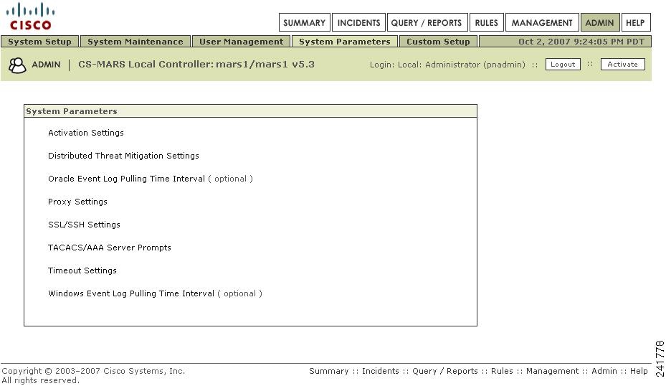Open TACACS/AAA Server Prompts link
The height and width of the screenshot is (386, 666).
(x=110, y=248)
